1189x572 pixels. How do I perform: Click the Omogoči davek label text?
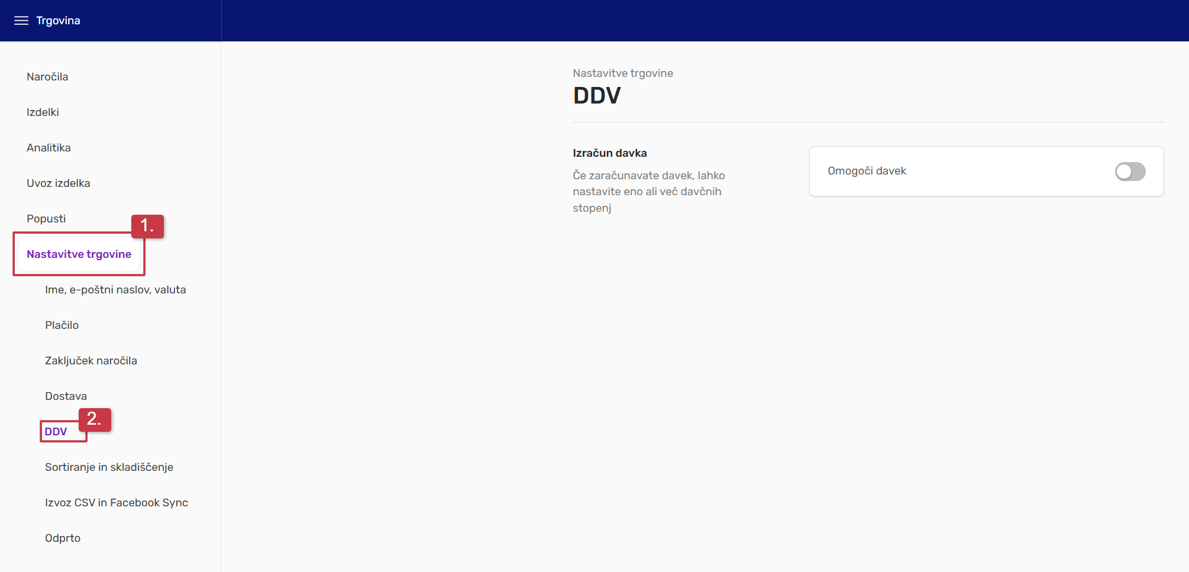[x=867, y=171]
